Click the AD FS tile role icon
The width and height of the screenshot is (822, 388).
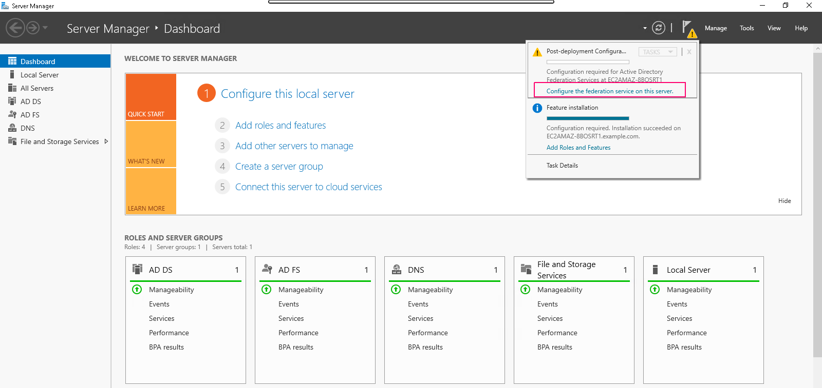(267, 269)
